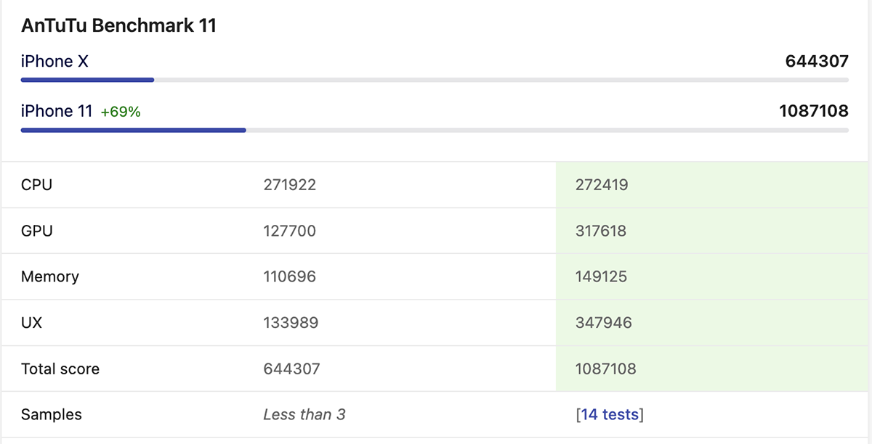Click the Memory value 110696
872x444 pixels.
point(290,276)
